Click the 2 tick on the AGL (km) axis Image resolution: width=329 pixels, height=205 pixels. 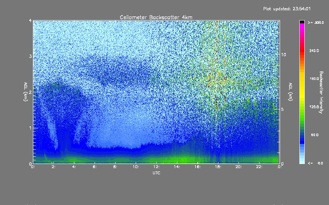(x=30, y=92)
